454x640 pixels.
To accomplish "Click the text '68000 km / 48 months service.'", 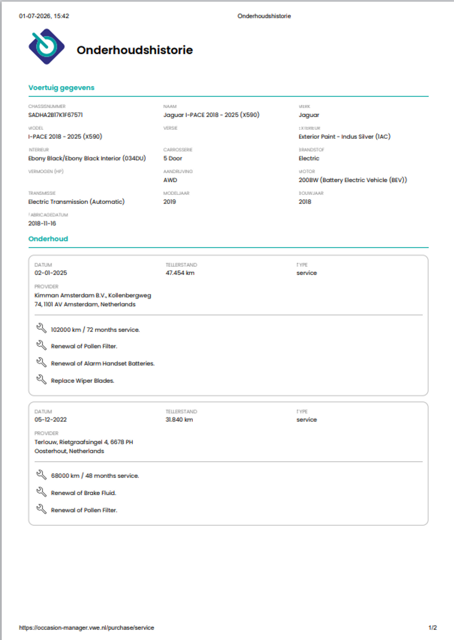I will tap(95, 476).
